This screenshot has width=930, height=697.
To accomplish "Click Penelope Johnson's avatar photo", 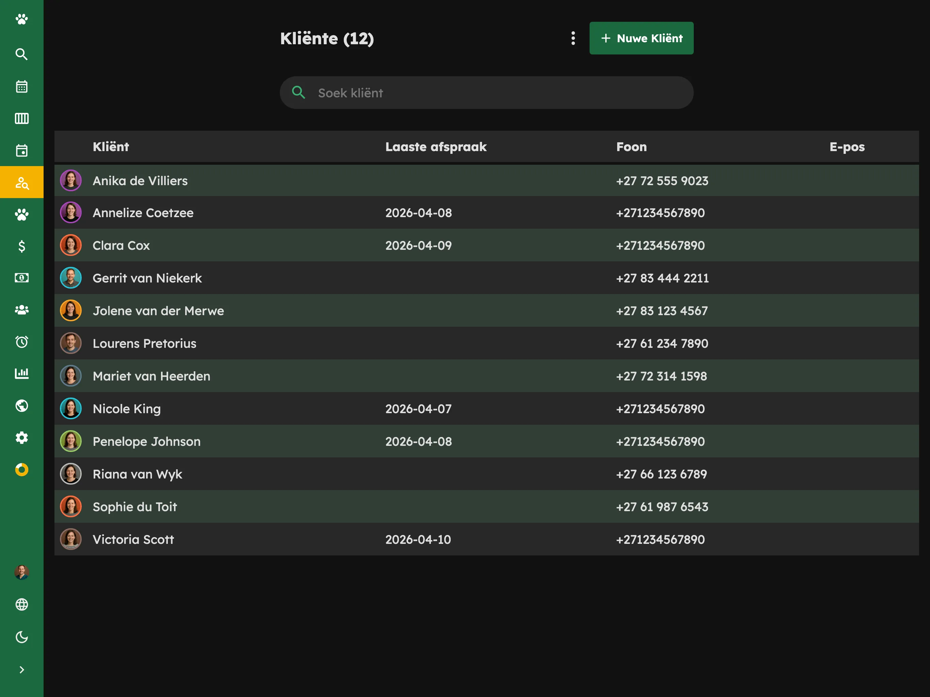I will [70, 441].
